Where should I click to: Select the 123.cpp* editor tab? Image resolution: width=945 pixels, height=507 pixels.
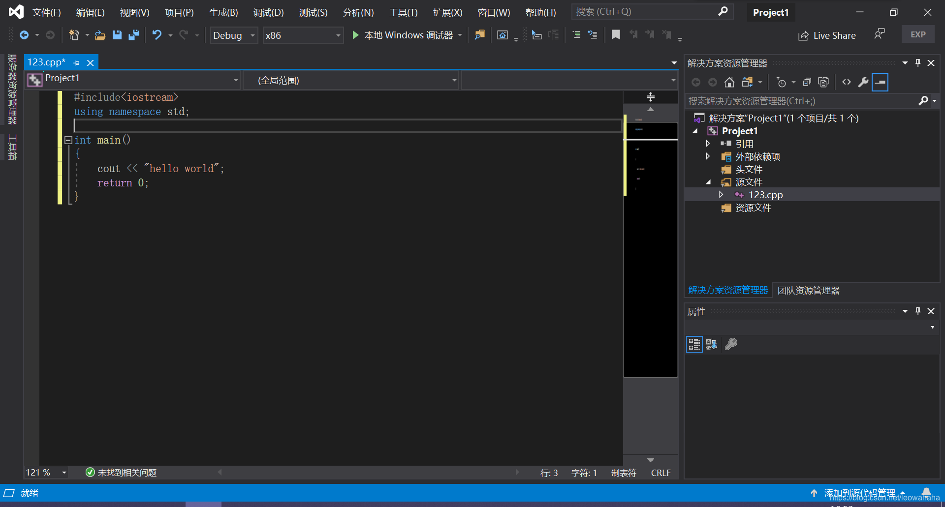(x=46, y=62)
